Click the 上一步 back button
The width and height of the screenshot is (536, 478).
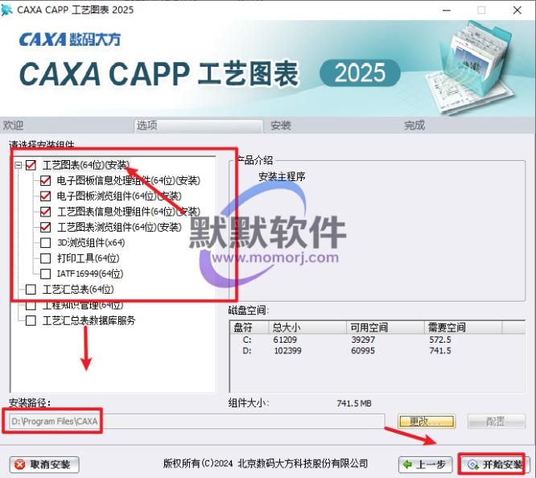(425, 464)
